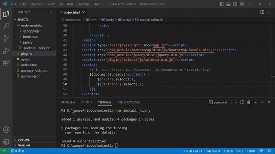Click the powershell terminal icon
The width and height of the screenshot is (275, 154).
211,103
